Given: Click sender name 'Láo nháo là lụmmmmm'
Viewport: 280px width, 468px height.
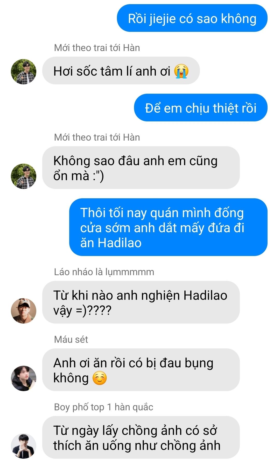Looking at the screenshot, I should tap(104, 272).
